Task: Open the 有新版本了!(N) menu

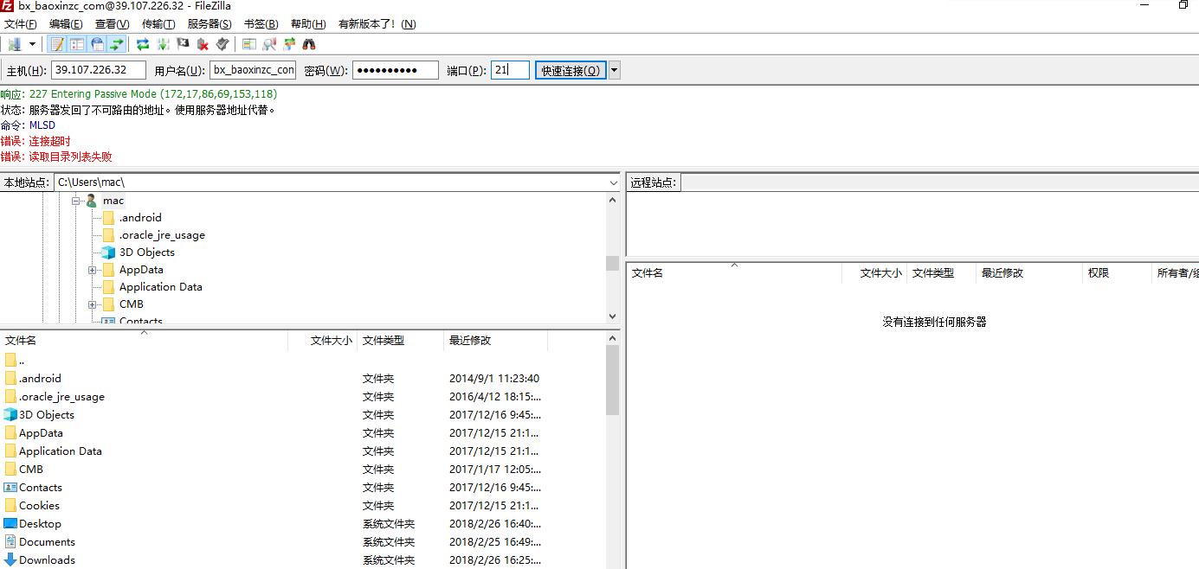Action: click(x=377, y=24)
